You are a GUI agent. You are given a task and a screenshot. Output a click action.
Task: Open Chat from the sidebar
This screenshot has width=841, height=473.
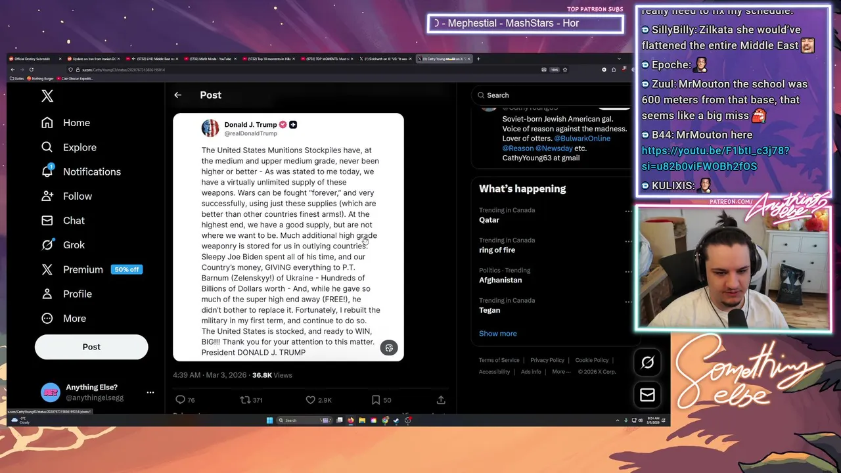point(62,220)
